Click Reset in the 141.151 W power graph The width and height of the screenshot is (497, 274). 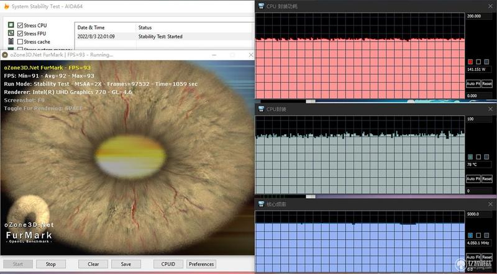(x=487, y=84)
